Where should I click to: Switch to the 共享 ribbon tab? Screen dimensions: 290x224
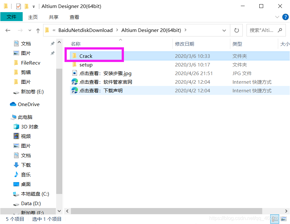tap(53, 17)
